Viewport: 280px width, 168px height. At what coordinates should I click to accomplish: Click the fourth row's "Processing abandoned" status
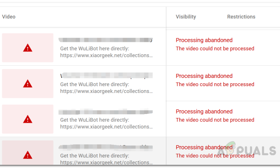204,147
